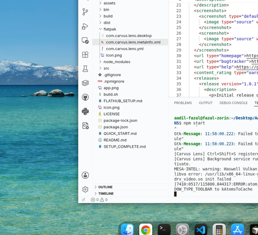Switch to the PROBLEMS panel tab
Viewport: 258px width, 235px height.
click(183, 103)
